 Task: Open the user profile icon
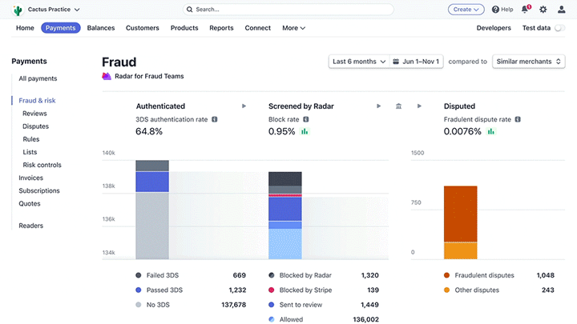(x=561, y=10)
